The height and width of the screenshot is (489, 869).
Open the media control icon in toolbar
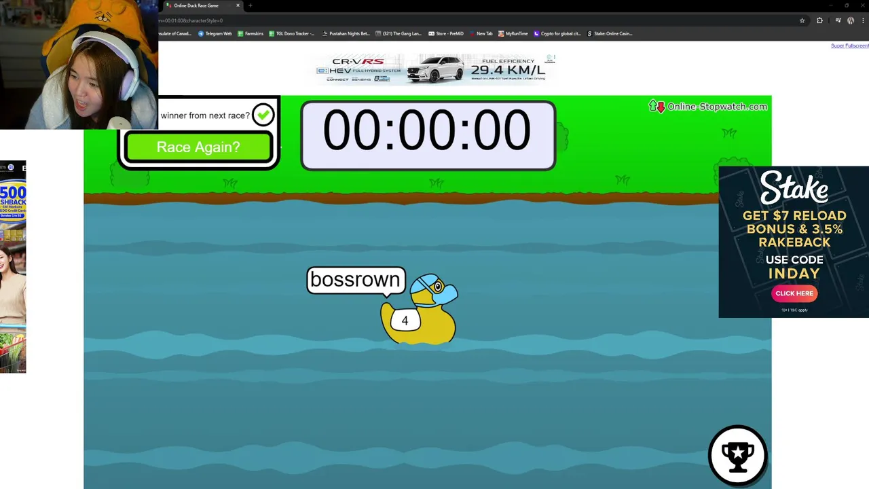838,20
